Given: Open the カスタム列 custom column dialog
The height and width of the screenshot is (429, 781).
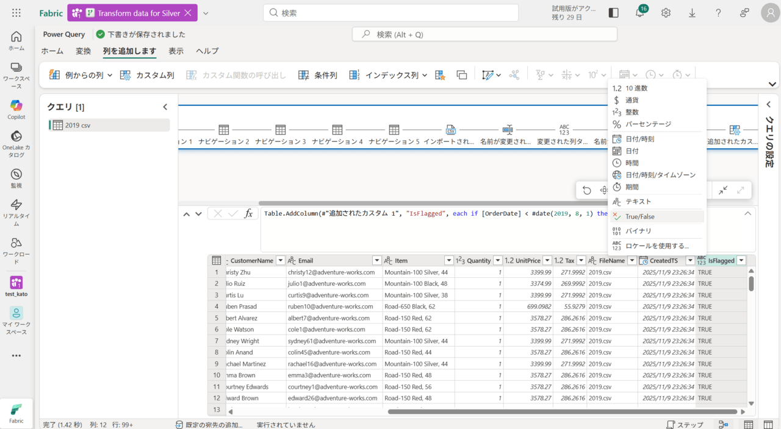Looking at the screenshot, I should pos(147,75).
